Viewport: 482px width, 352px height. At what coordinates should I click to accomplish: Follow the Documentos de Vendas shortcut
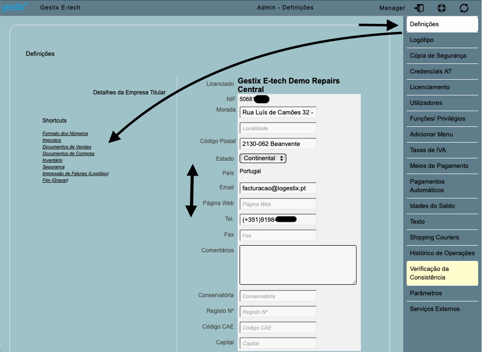[x=67, y=147]
